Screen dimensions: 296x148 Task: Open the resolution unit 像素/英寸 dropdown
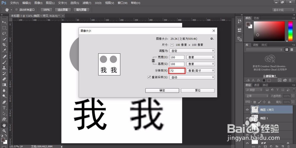(200, 71)
